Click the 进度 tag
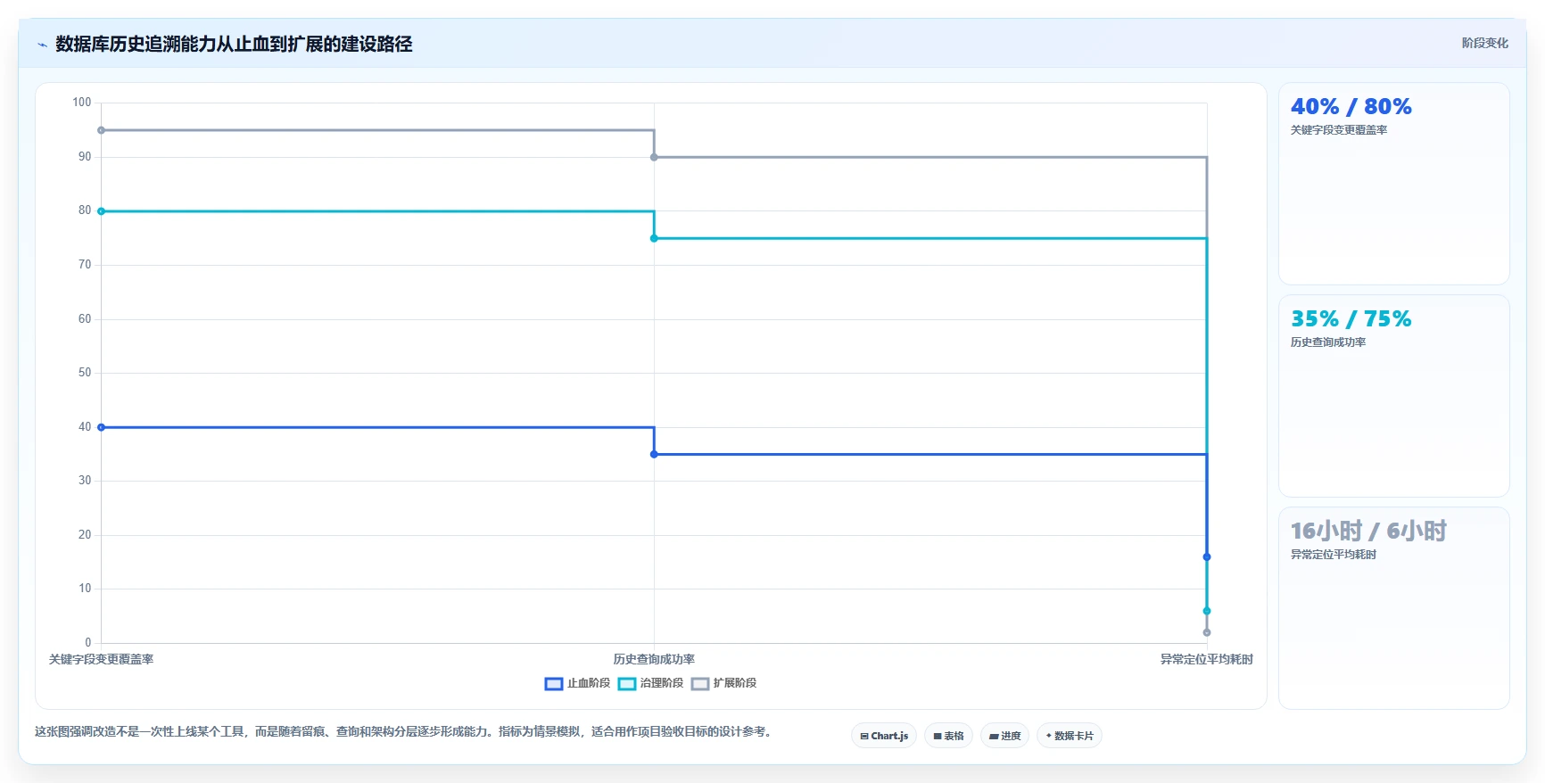This screenshot has width=1545, height=783. click(1004, 736)
